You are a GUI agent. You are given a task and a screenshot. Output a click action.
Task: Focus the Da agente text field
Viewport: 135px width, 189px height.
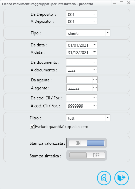point(79,80)
